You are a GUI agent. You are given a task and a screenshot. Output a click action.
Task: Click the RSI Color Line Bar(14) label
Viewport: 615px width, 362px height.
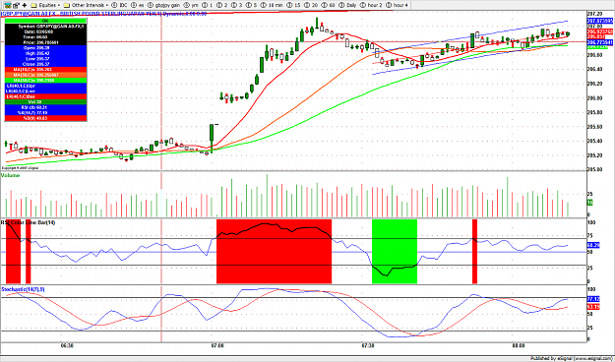coord(28,222)
